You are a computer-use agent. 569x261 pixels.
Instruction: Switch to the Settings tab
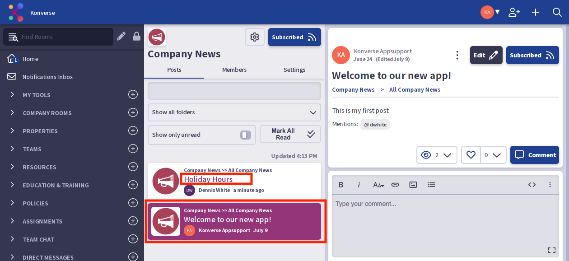[x=294, y=70]
